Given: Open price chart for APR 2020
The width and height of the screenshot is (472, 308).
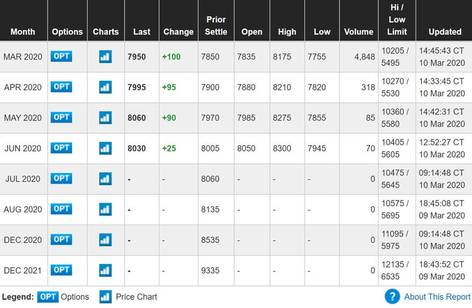Looking at the screenshot, I should (105, 87).
